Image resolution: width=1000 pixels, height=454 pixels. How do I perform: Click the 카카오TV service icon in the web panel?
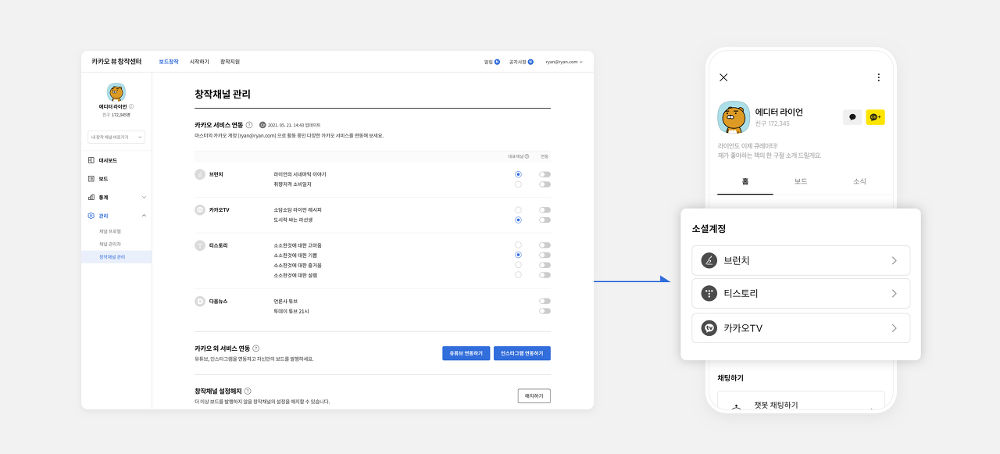click(200, 209)
